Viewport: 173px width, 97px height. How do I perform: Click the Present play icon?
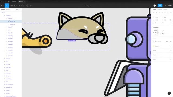tap(165, 6)
